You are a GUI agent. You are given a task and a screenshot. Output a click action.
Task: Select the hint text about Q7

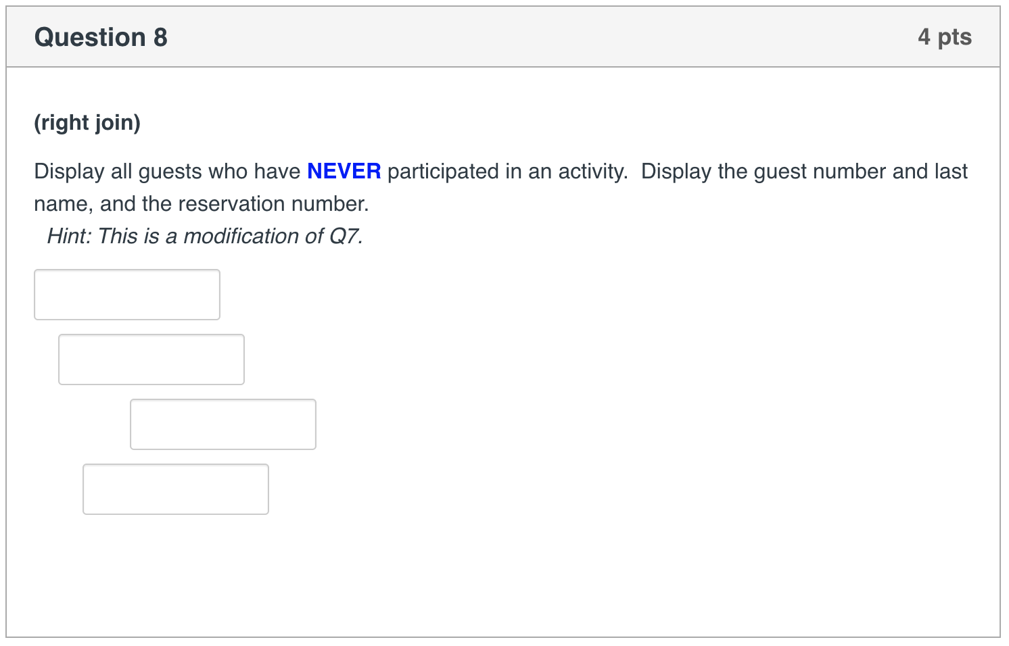204,237
